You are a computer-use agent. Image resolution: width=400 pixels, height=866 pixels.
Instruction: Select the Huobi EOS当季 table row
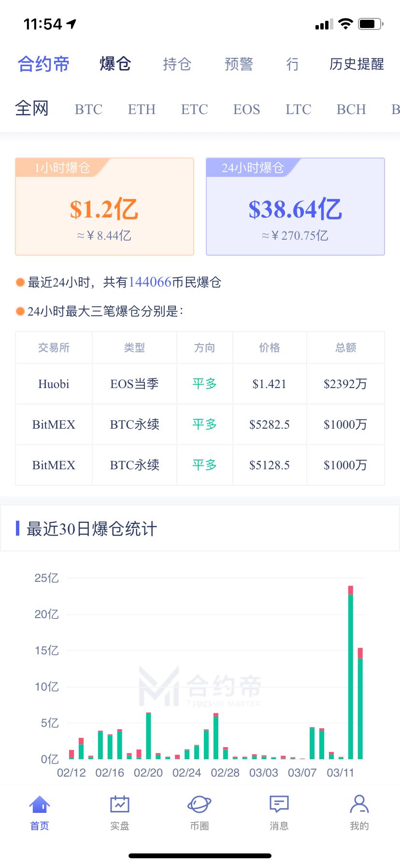200,384
